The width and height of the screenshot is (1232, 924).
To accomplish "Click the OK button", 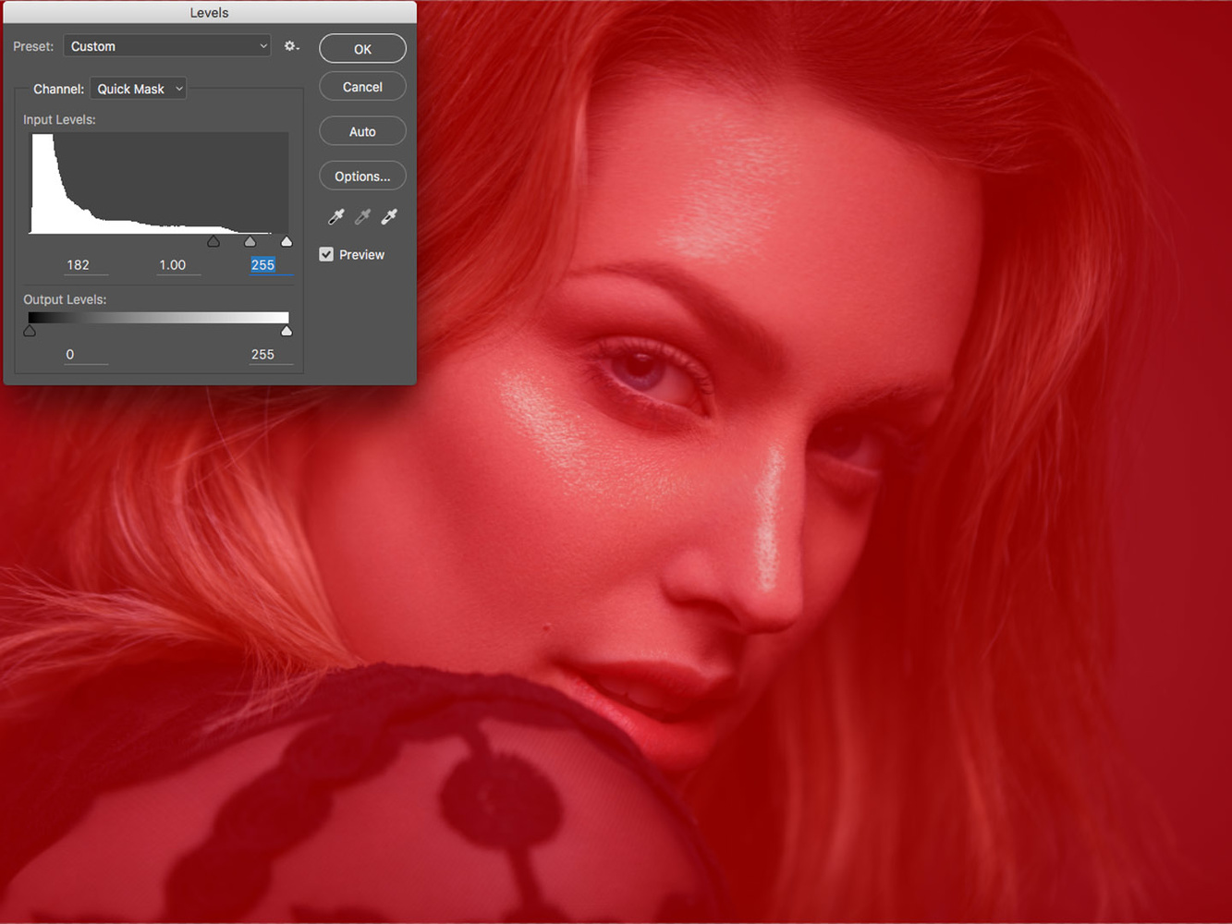I will (362, 49).
